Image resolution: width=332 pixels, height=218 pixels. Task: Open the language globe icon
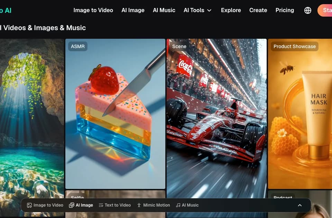point(308,10)
